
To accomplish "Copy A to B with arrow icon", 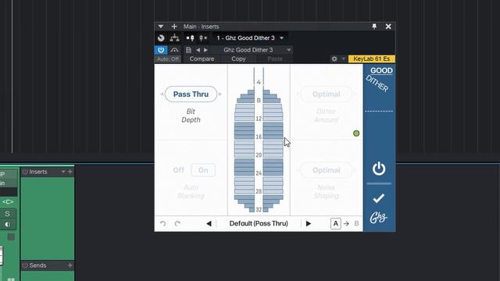I will (x=347, y=224).
